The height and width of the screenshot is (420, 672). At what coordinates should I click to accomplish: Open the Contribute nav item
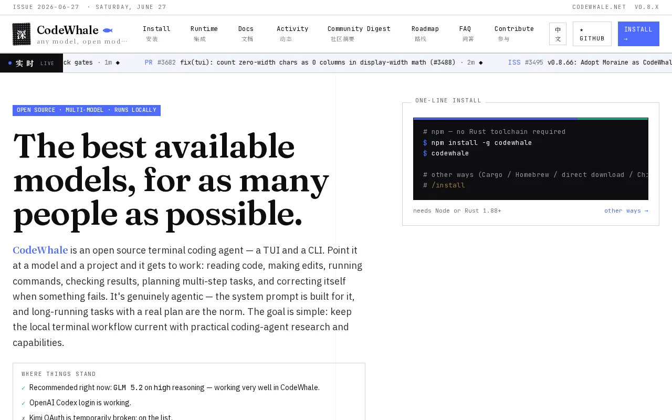(514, 34)
